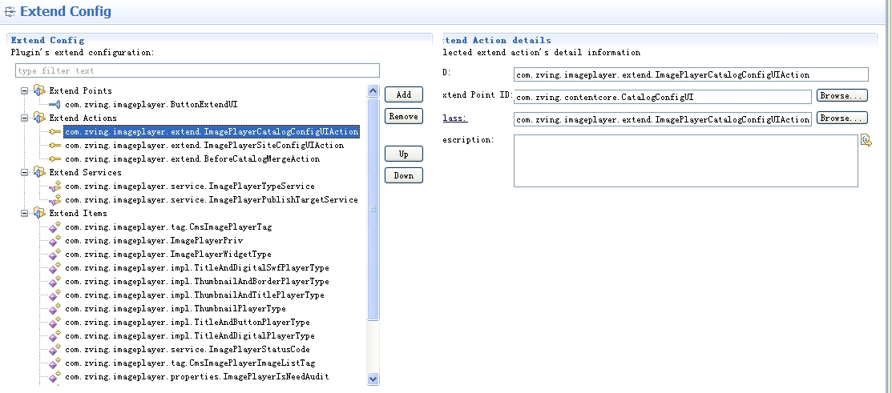Click the Extend Actions folder icon

point(39,118)
